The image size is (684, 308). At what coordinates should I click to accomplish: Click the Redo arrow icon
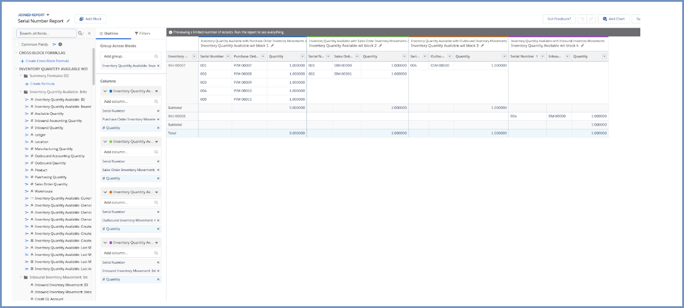(591, 19)
